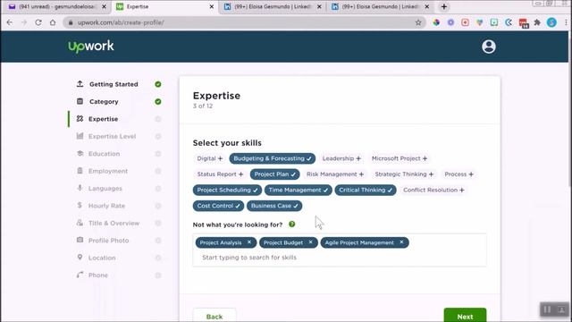Screen dimensions: 572x322
Task: Close the email unread tab
Action: pos(104,6)
